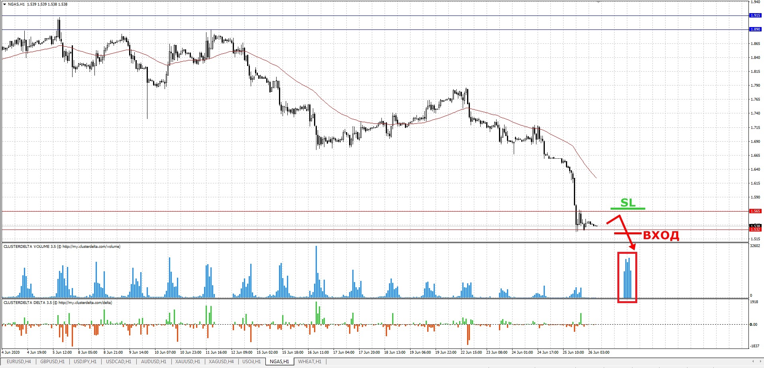This screenshot has height=368, width=764.
Task: Click the 26 Jun 03:00 time label
Action: tap(599, 352)
